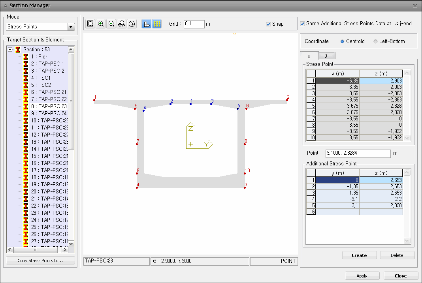Click the icon beside 5 : PSC2
Image resolution: width=422 pixels, height=283 pixels.
tap(26, 85)
